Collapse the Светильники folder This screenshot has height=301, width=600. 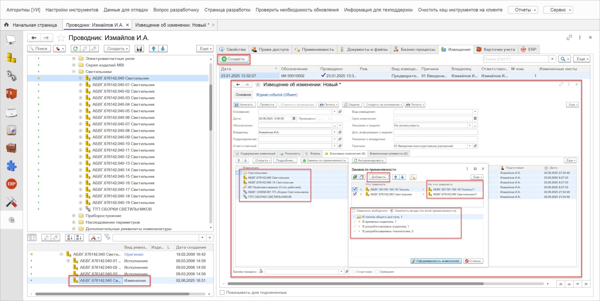74,72
